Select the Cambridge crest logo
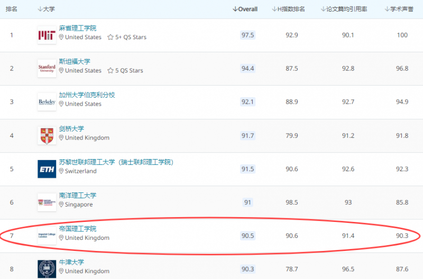 point(47,136)
